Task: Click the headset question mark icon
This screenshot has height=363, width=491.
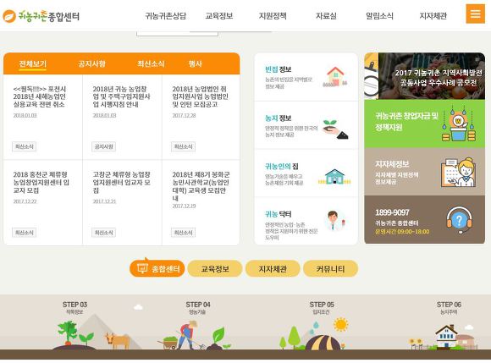Action: (460, 220)
